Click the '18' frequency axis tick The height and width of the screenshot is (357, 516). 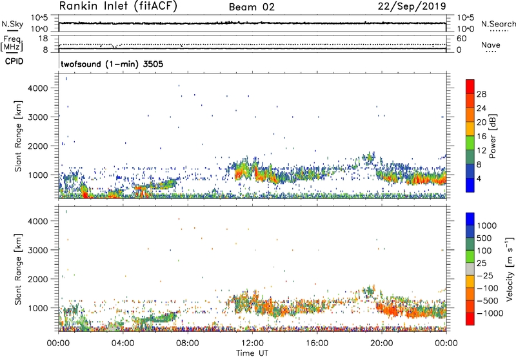(x=43, y=39)
